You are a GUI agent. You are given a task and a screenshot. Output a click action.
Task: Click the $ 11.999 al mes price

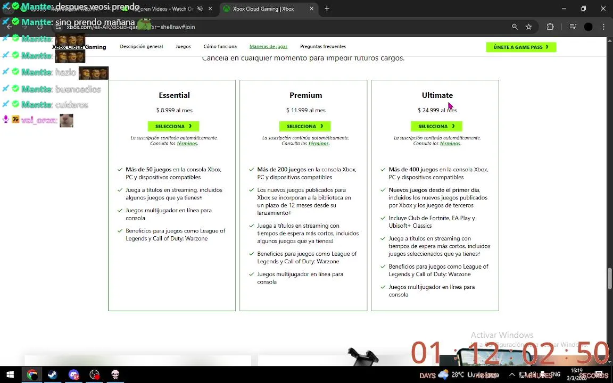[x=306, y=111]
